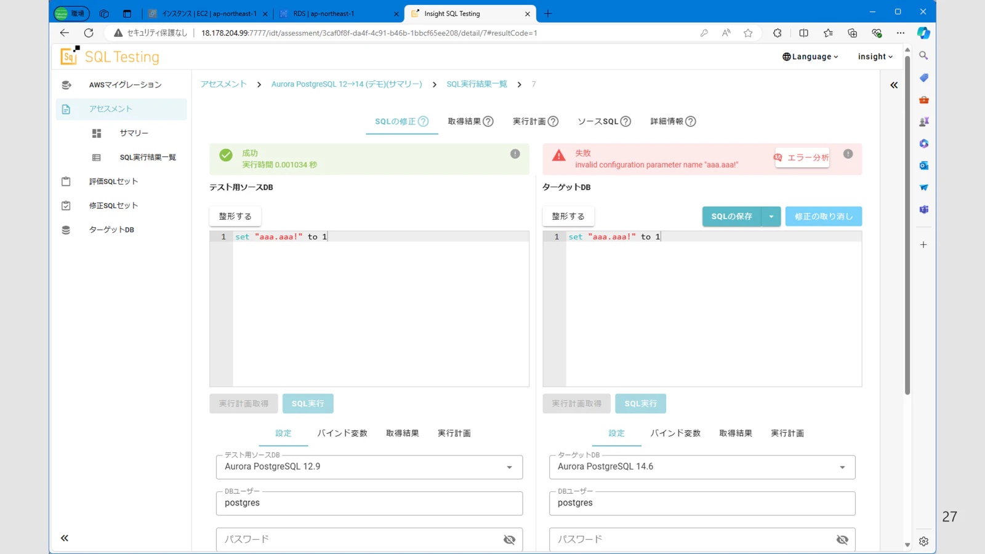Open the Language dropdown
This screenshot has width=985, height=554.
point(810,57)
